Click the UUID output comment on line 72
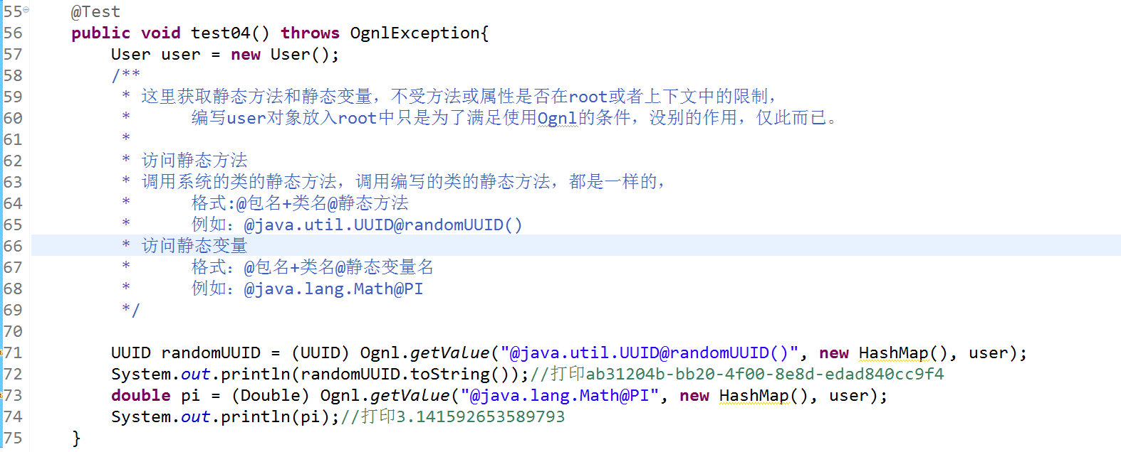 pos(737,374)
